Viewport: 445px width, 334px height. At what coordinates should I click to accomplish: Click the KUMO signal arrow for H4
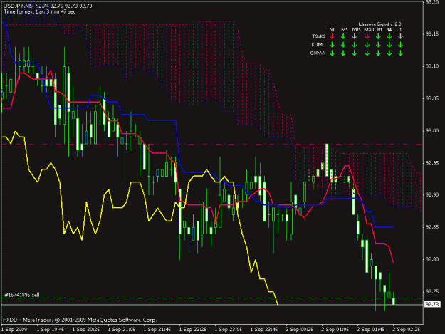[389, 45]
